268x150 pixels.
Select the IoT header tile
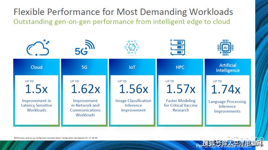132,67
